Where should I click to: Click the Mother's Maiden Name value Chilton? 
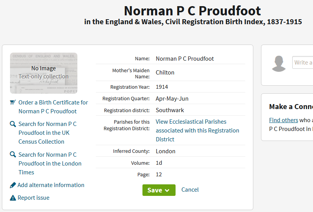coord(165,73)
